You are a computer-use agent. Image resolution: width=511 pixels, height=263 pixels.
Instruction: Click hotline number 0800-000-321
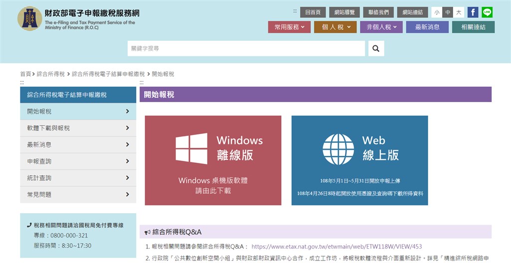pos(69,235)
